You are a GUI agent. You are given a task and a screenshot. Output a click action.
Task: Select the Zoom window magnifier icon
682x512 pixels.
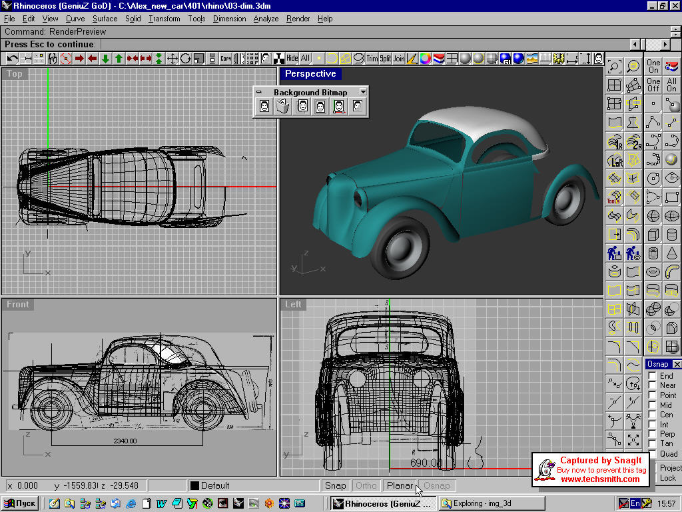pos(615,67)
